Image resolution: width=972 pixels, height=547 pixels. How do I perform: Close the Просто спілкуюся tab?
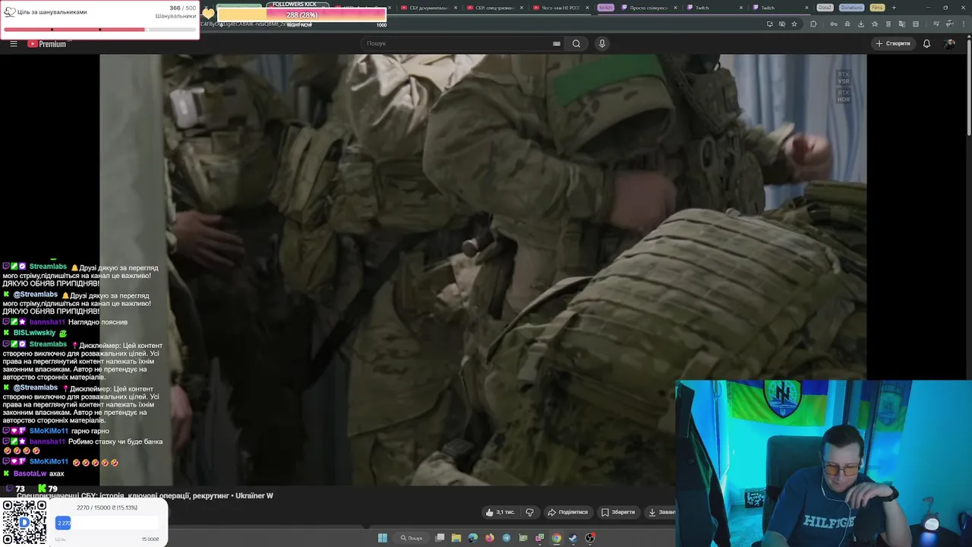(x=677, y=8)
